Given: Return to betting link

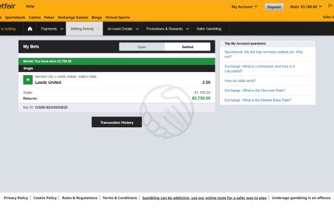Looking at the screenshot, I should point(8,29).
